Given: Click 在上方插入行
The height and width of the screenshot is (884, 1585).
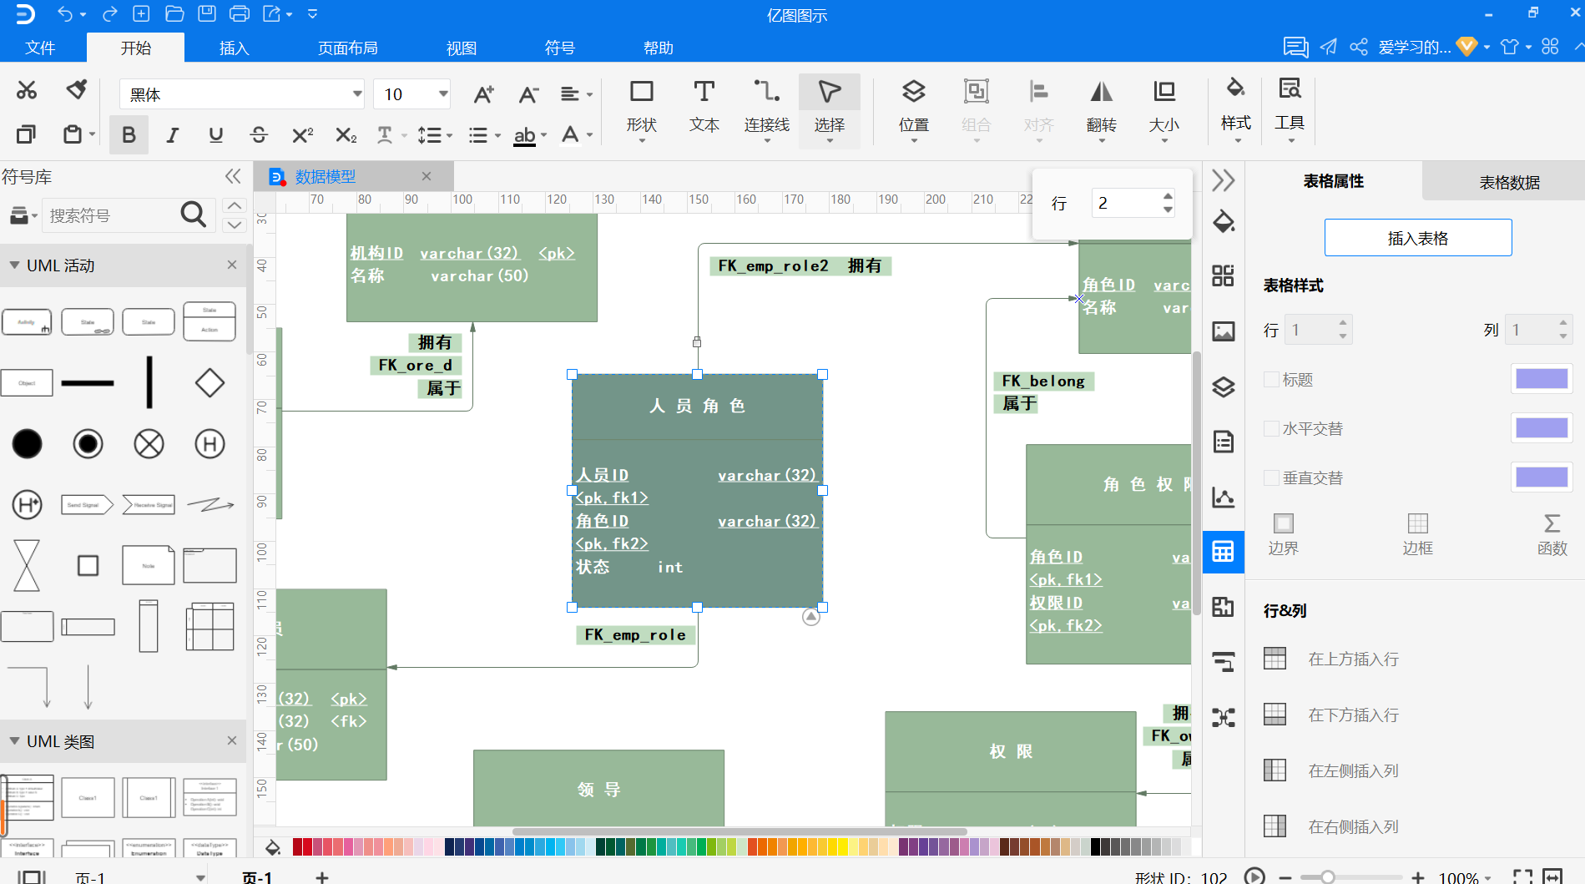Looking at the screenshot, I should pyautogui.click(x=1331, y=659).
